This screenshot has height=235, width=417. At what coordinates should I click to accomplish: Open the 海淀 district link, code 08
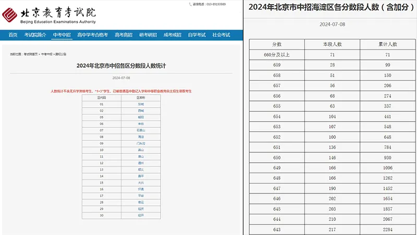141,137
